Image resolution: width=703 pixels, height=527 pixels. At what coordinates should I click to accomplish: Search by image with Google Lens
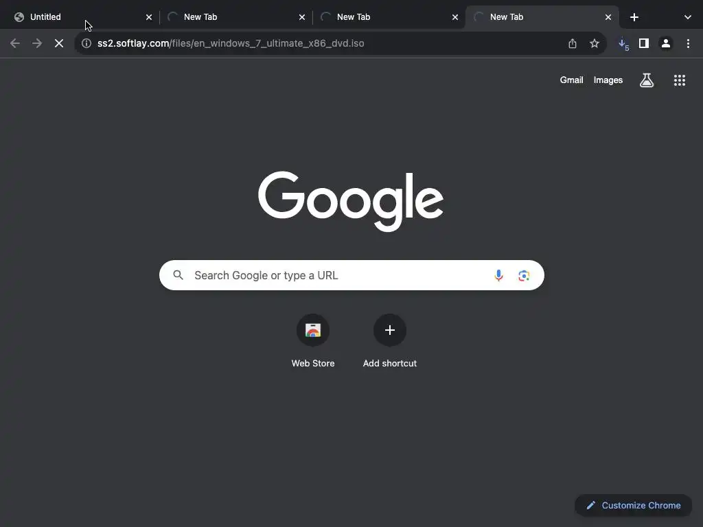[x=524, y=276]
